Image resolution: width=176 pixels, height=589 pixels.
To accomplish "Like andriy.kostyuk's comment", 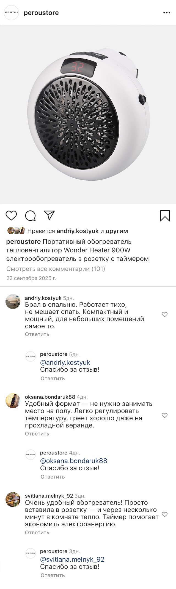I will pyautogui.click(x=164, y=315).
